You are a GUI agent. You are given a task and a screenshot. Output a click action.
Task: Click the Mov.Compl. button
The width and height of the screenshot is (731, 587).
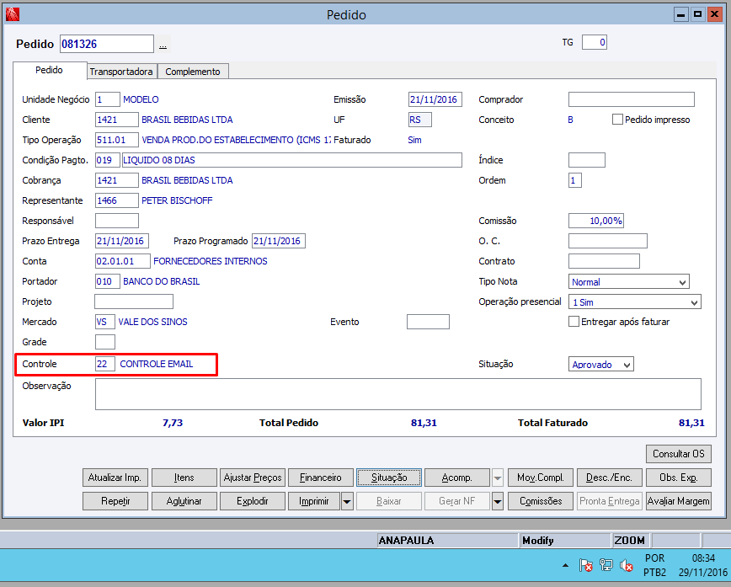tap(541, 478)
